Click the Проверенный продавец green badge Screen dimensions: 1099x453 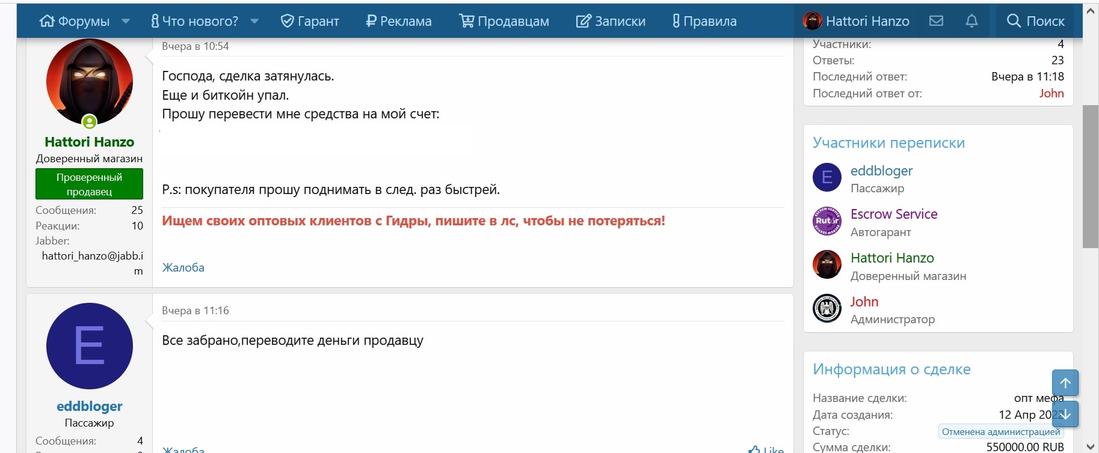coord(89,184)
